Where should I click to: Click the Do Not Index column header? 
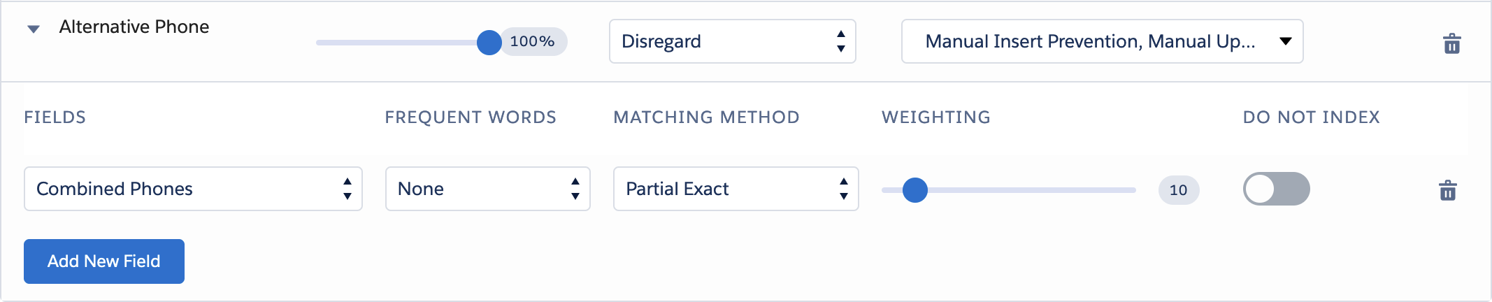[1311, 117]
